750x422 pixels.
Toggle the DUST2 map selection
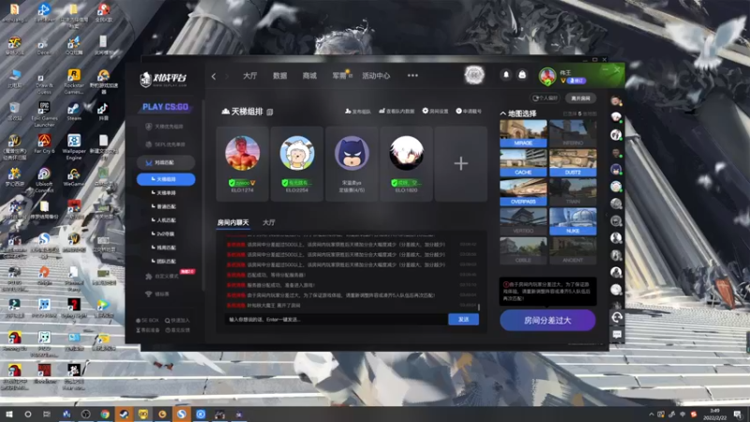(573, 162)
